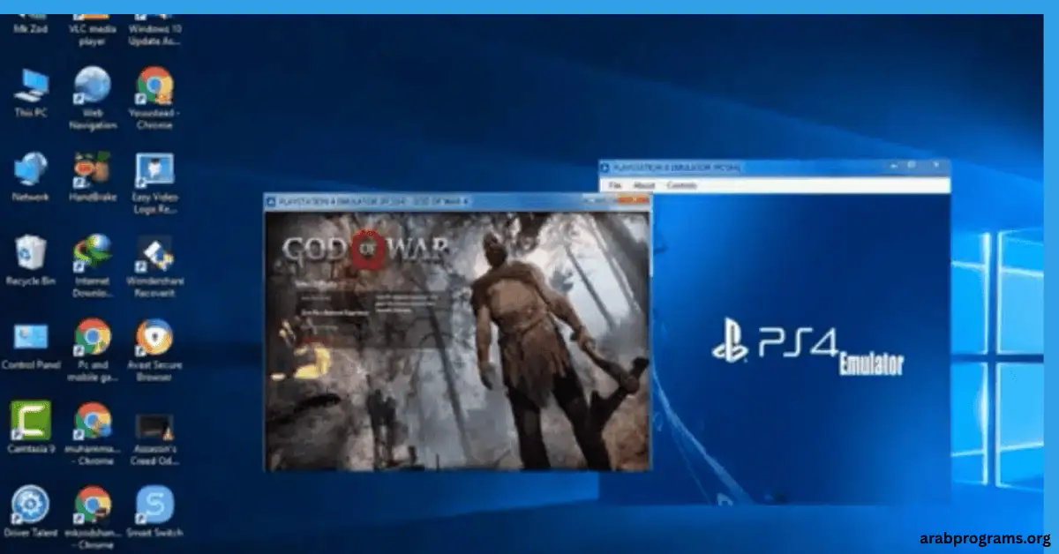
Task: Launch the Smart Switch shortcut
Action: [154, 512]
